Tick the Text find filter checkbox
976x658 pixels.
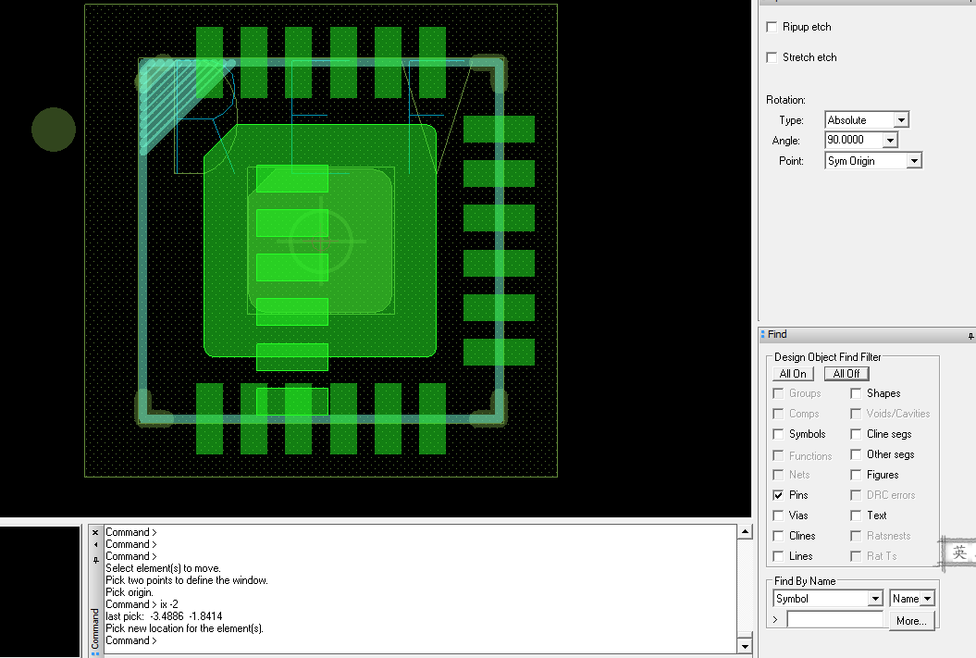click(856, 515)
